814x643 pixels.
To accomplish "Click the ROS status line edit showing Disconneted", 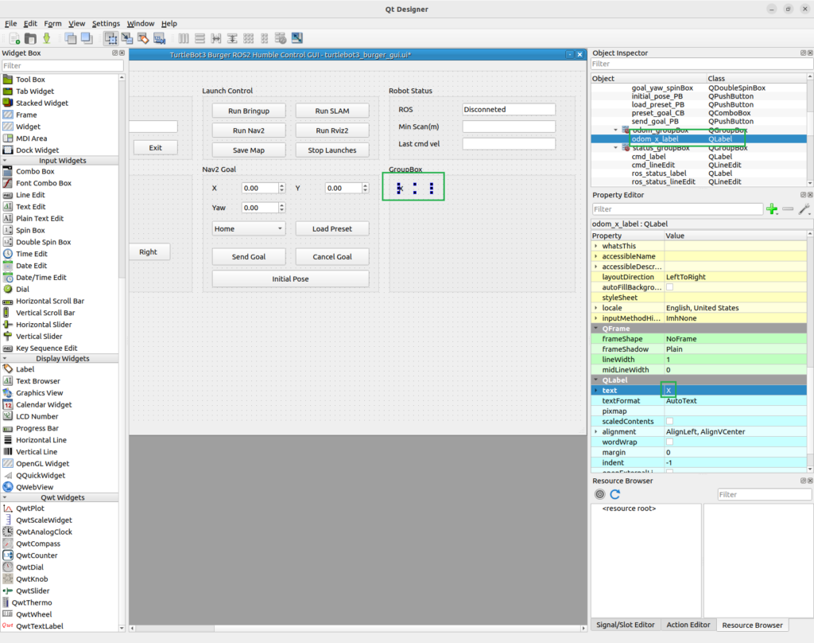I will (x=509, y=110).
